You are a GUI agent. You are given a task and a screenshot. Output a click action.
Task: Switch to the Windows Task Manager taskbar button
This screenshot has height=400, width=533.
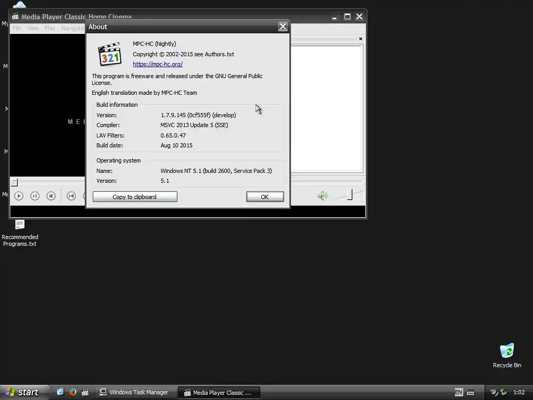pos(135,392)
